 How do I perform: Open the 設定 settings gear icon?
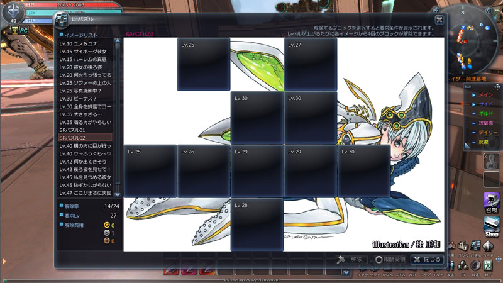coord(475,265)
